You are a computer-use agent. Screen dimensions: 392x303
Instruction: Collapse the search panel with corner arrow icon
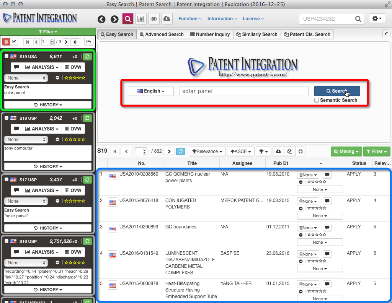(x=387, y=33)
